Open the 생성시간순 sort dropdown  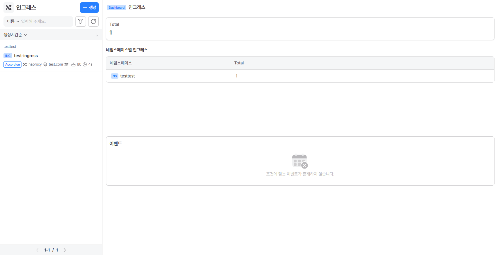(15, 35)
